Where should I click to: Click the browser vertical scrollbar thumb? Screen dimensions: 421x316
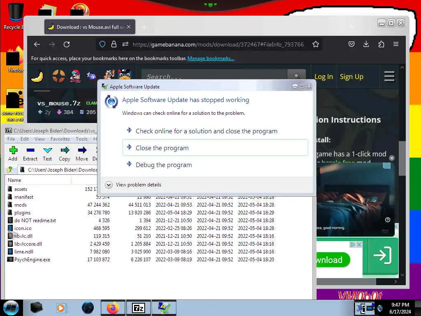[402, 158]
